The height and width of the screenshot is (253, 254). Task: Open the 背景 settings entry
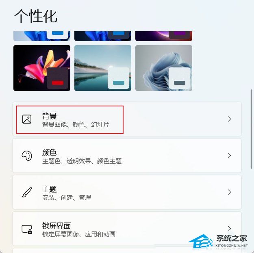(x=127, y=119)
